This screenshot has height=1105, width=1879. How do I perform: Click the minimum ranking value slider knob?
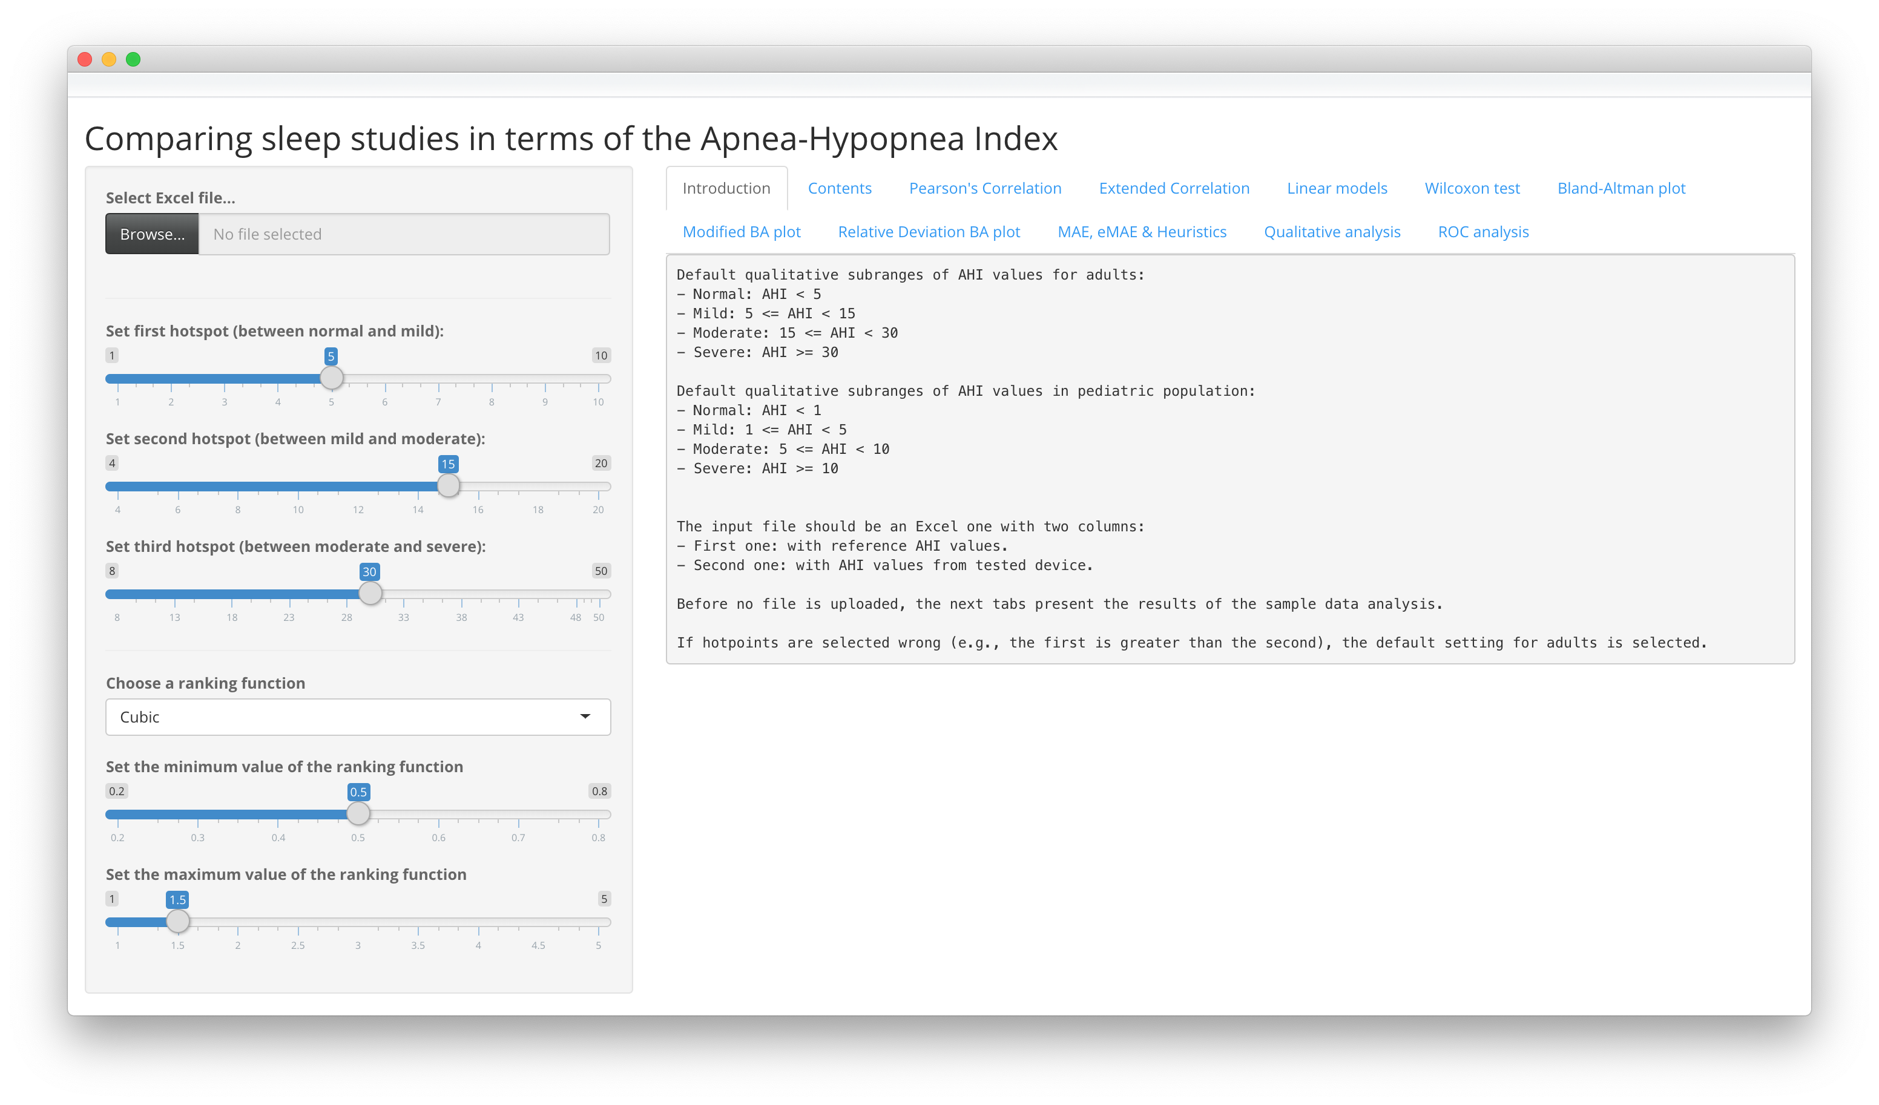[x=358, y=813]
